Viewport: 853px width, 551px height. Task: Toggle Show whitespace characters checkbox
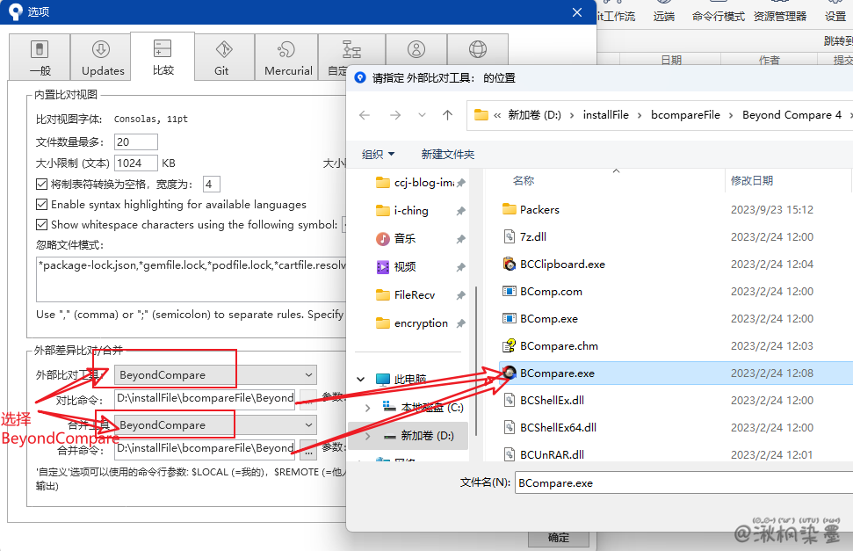tap(42, 224)
